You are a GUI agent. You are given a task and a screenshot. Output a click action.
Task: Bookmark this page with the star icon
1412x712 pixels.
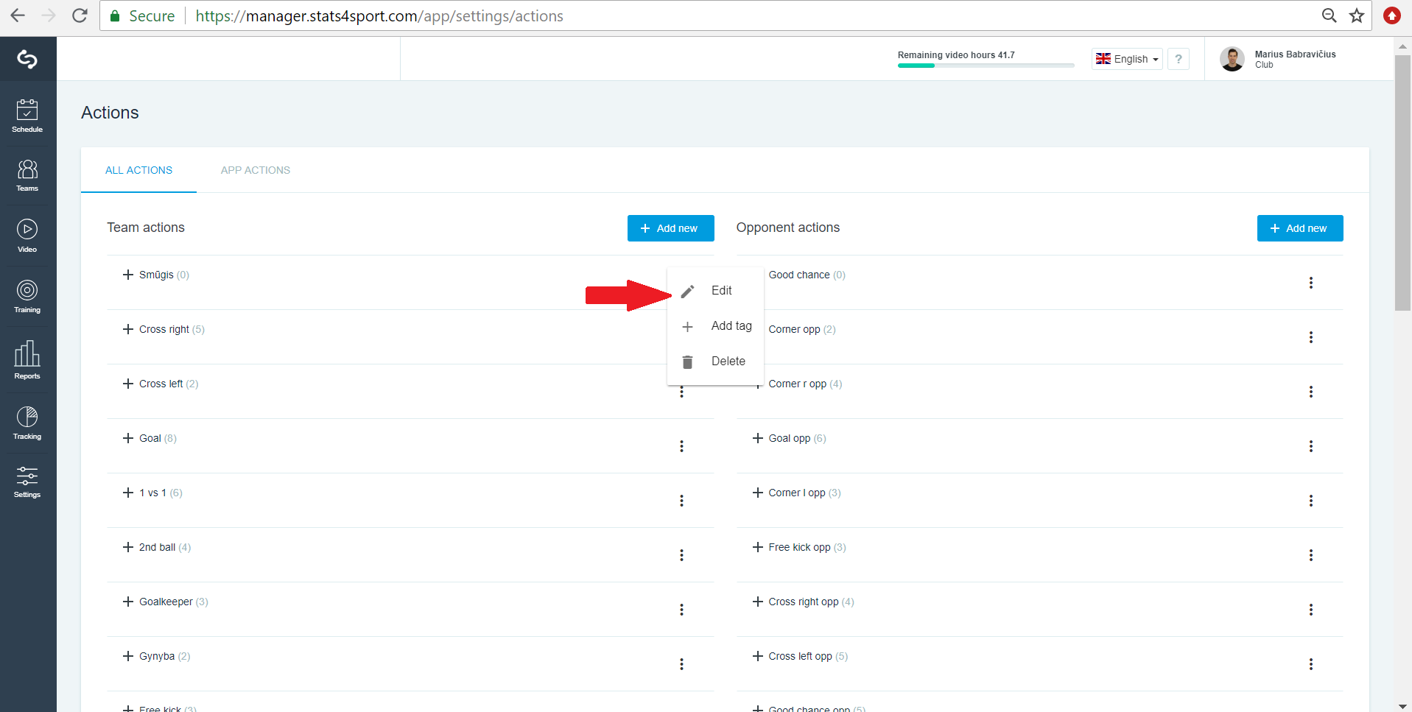click(x=1357, y=15)
